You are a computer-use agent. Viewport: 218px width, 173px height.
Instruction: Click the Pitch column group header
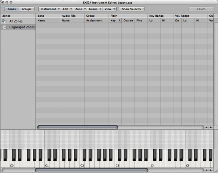pos(128,16)
